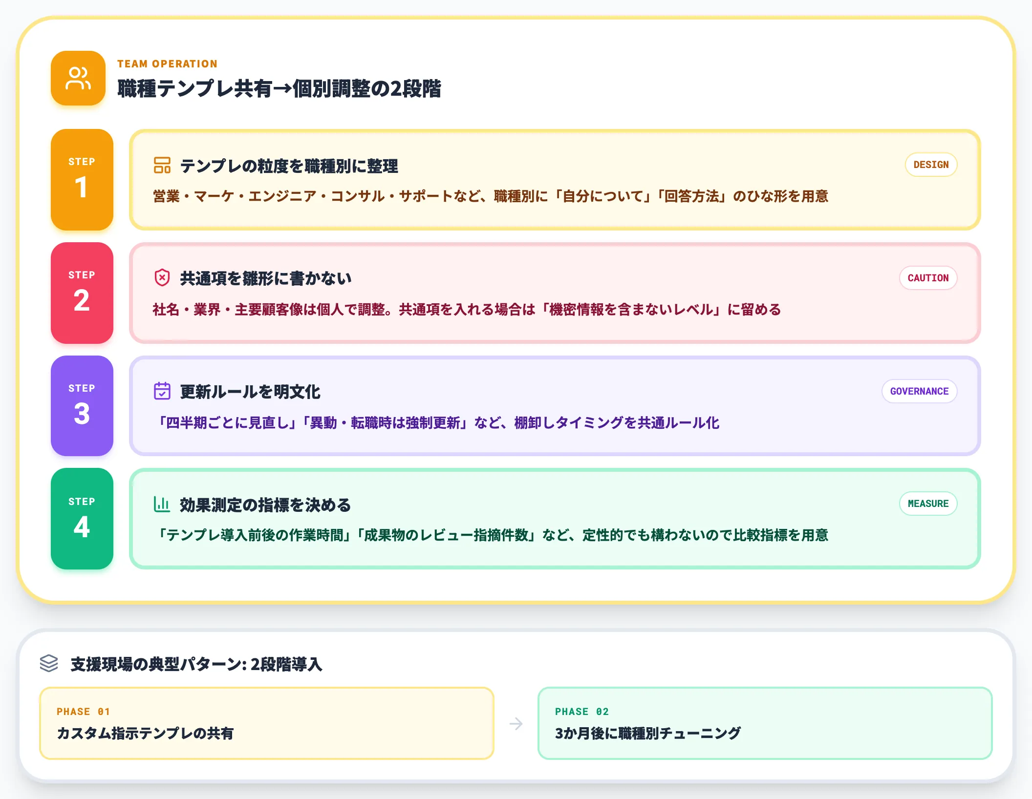Click the orange team users icon
The image size is (1032, 799).
[78, 78]
